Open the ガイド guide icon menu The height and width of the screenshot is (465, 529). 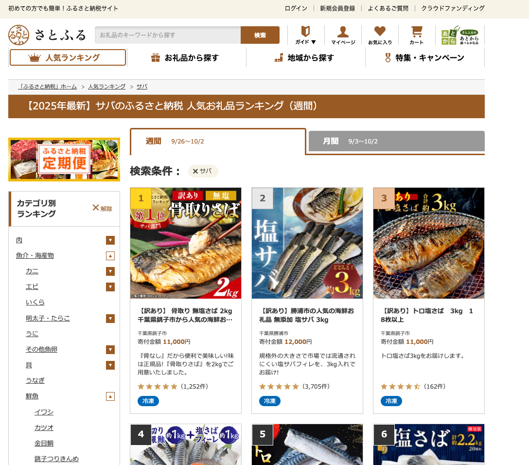point(306,35)
